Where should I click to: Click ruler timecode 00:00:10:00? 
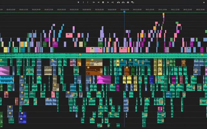pyautogui.click(x=11, y=10)
